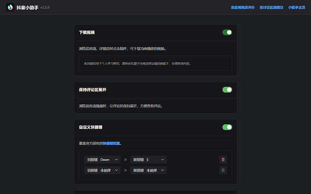Open the 快捷键配置 link
311x194 pixels.
tap(111, 144)
